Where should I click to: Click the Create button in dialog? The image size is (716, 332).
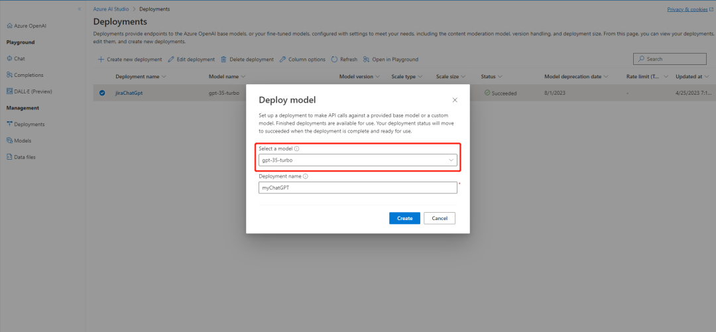click(x=404, y=218)
